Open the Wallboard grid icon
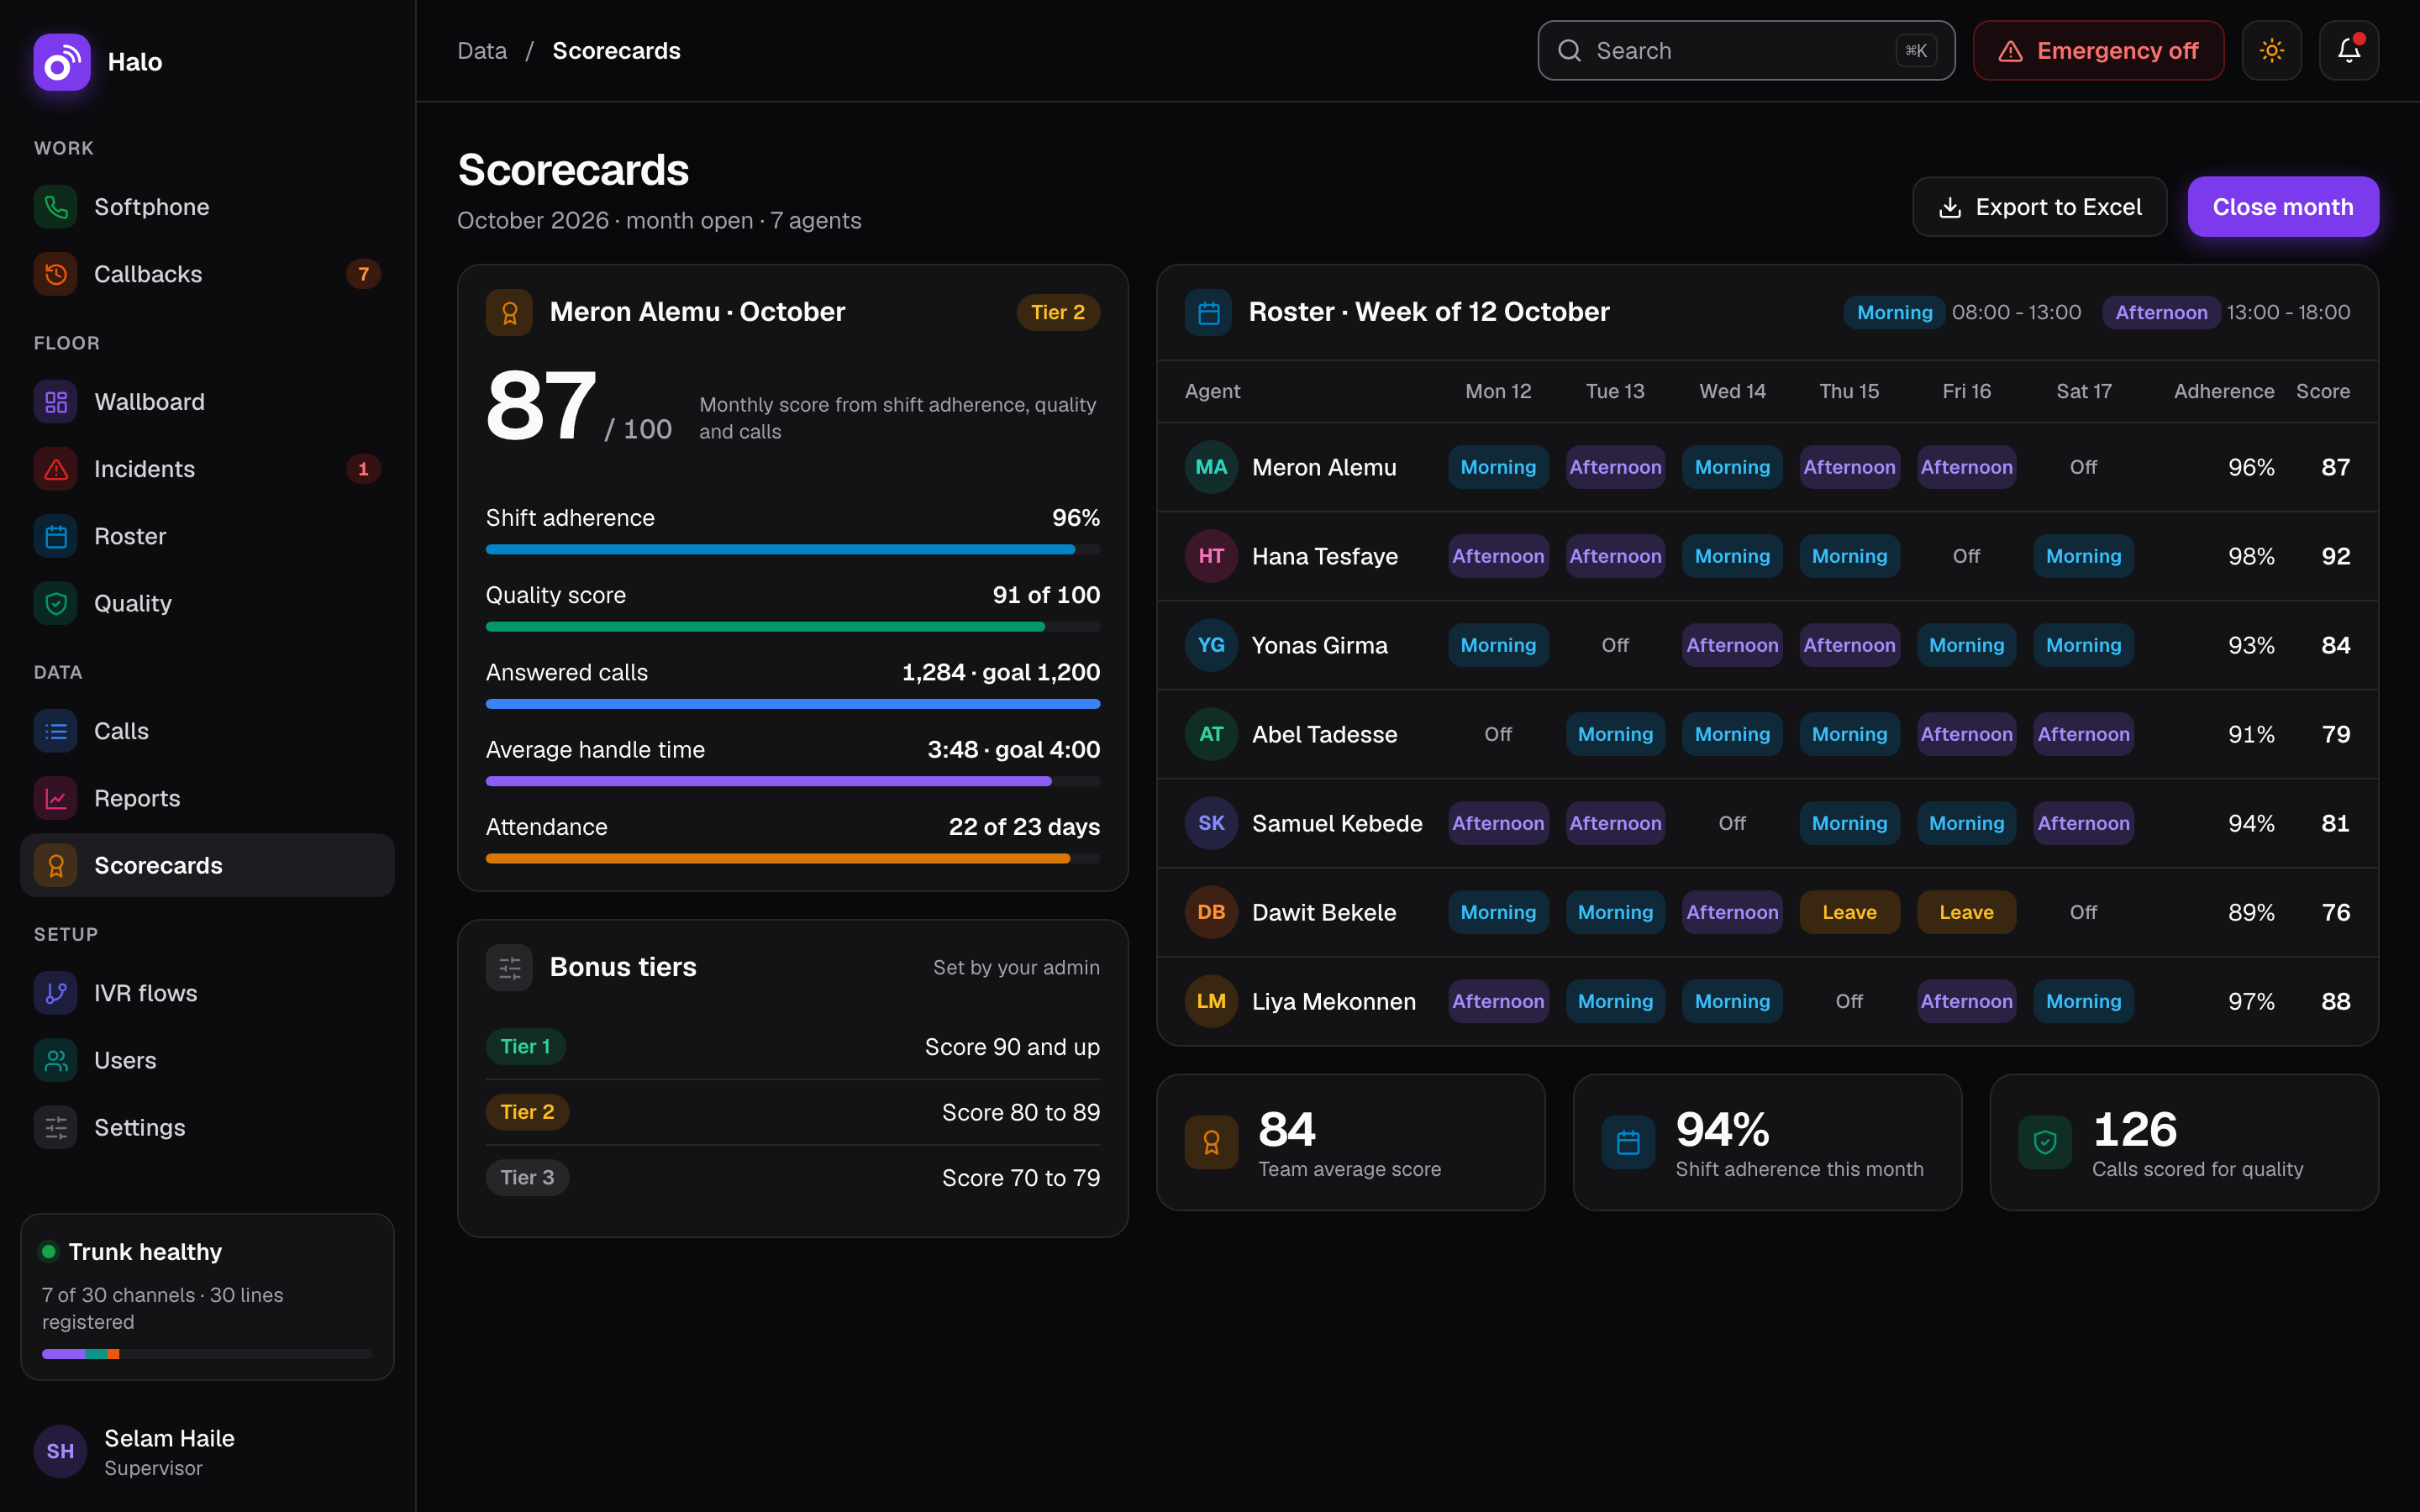2420x1512 pixels. click(56, 402)
